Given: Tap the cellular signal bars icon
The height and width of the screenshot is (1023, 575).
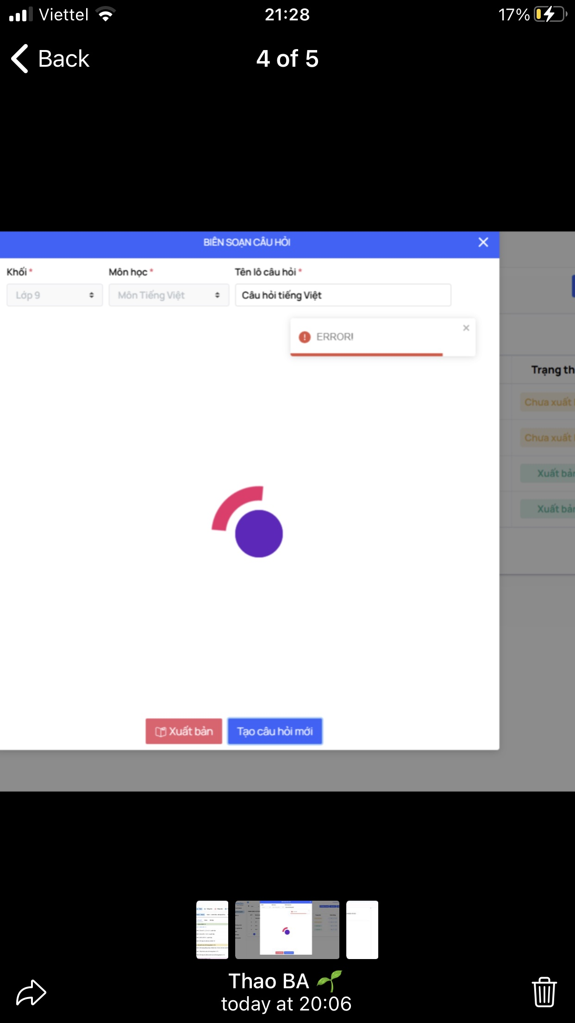Looking at the screenshot, I should coord(21,15).
